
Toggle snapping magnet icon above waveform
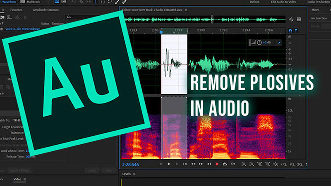click(290, 31)
